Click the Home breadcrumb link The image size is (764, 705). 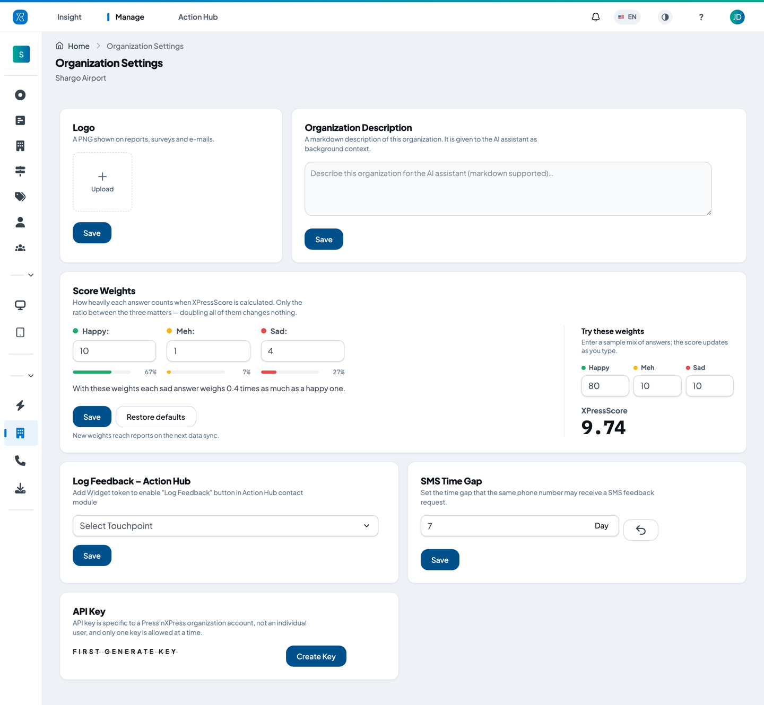click(x=79, y=46)
